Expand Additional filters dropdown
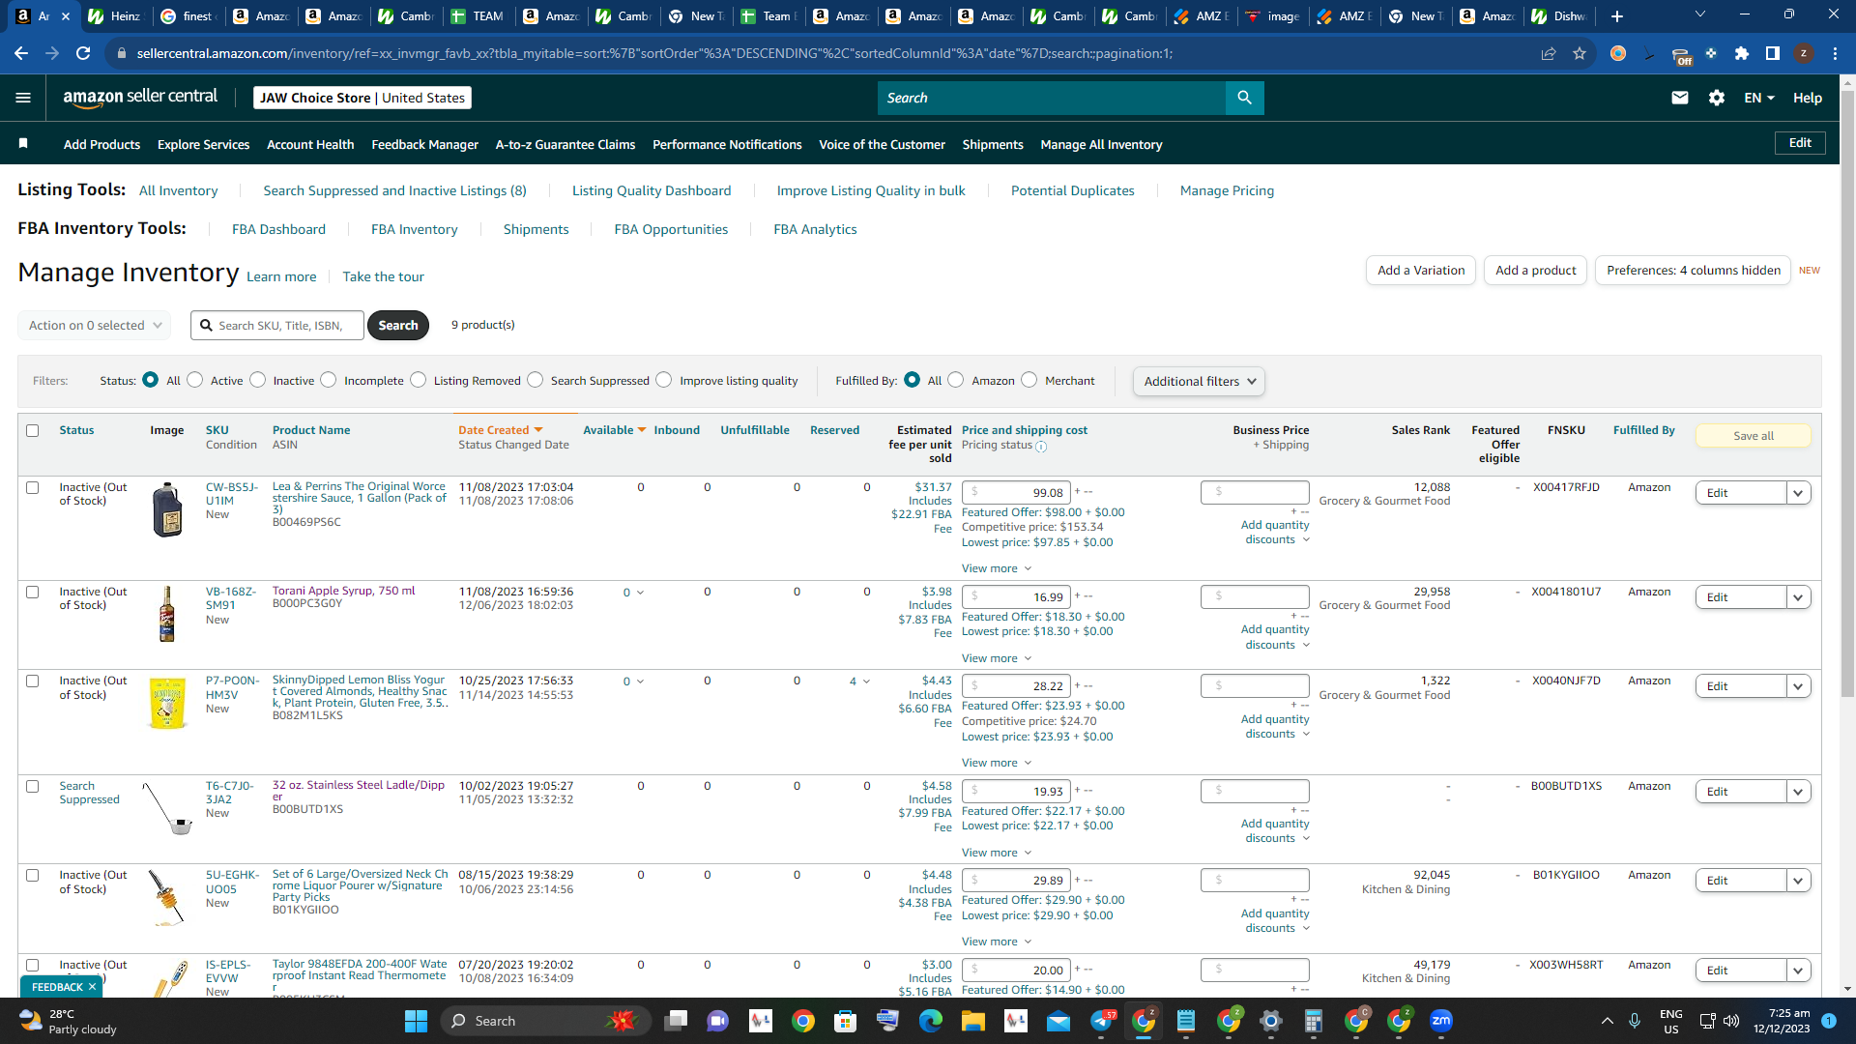Image resolution: width=1856 pixels, height=1044 pixels. pyautogui.click(x=1199, y=381)
